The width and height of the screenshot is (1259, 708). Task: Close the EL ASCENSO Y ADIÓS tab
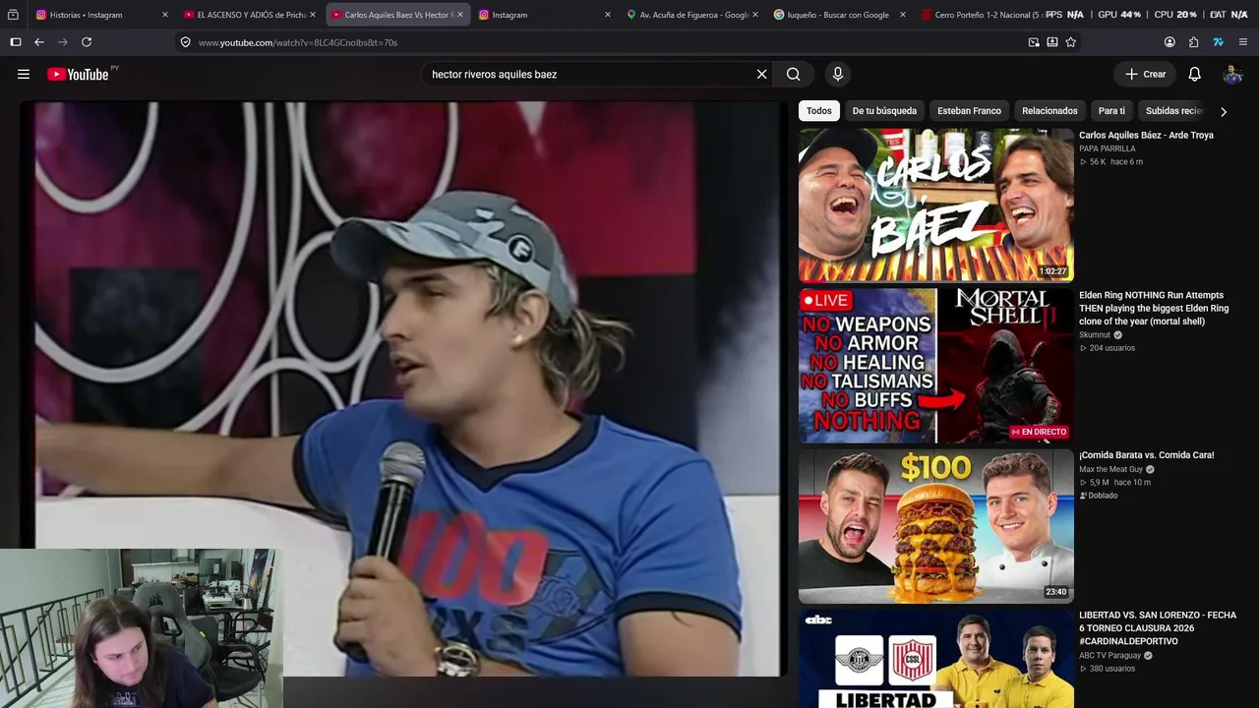coord(313,15)
